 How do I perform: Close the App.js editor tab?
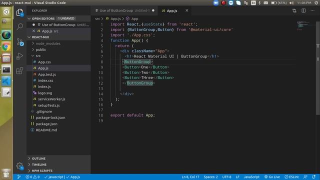pyautogui.click(x=186, y=10)
